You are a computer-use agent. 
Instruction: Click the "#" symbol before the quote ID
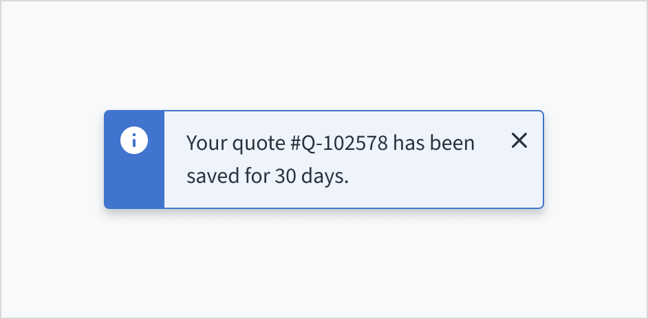click(296, 144)
